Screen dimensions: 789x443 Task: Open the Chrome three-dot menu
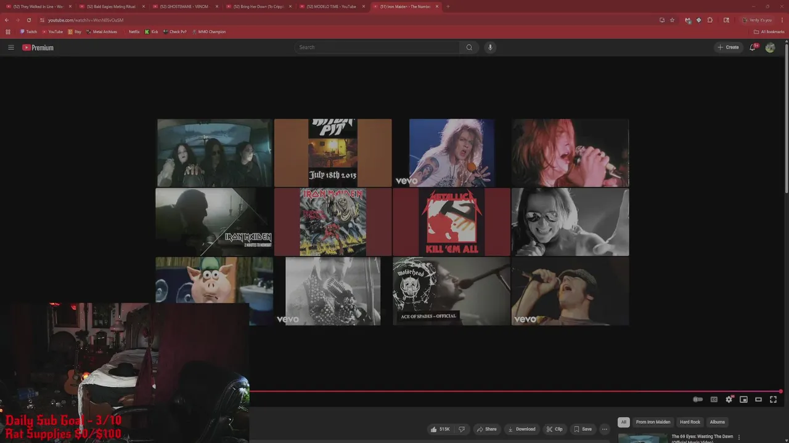click(x=782, y=20)
